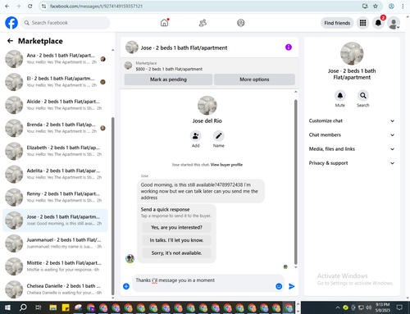Click Jose del Rio's profile picture in chat

coord(207,106)
